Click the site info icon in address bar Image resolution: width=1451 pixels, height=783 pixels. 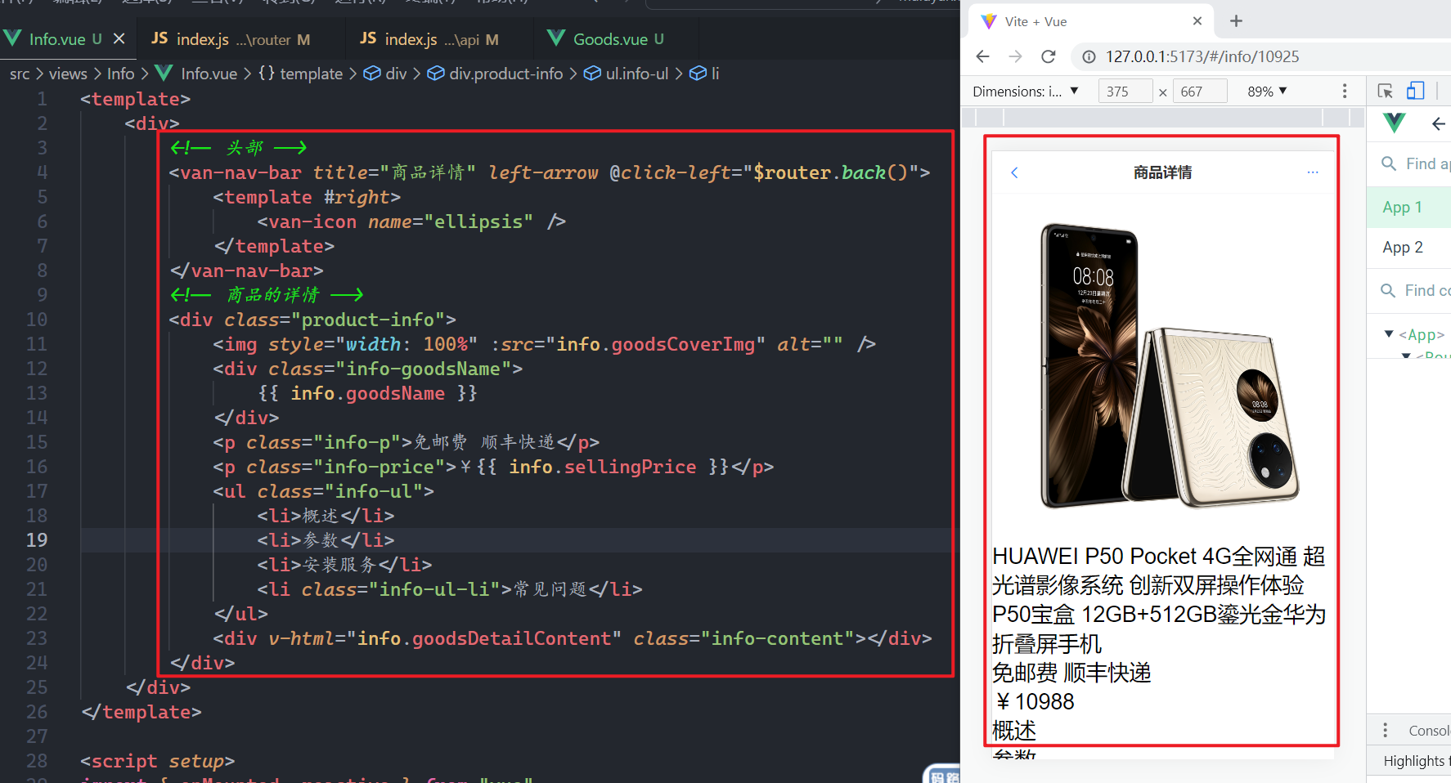coord(1089,56)
